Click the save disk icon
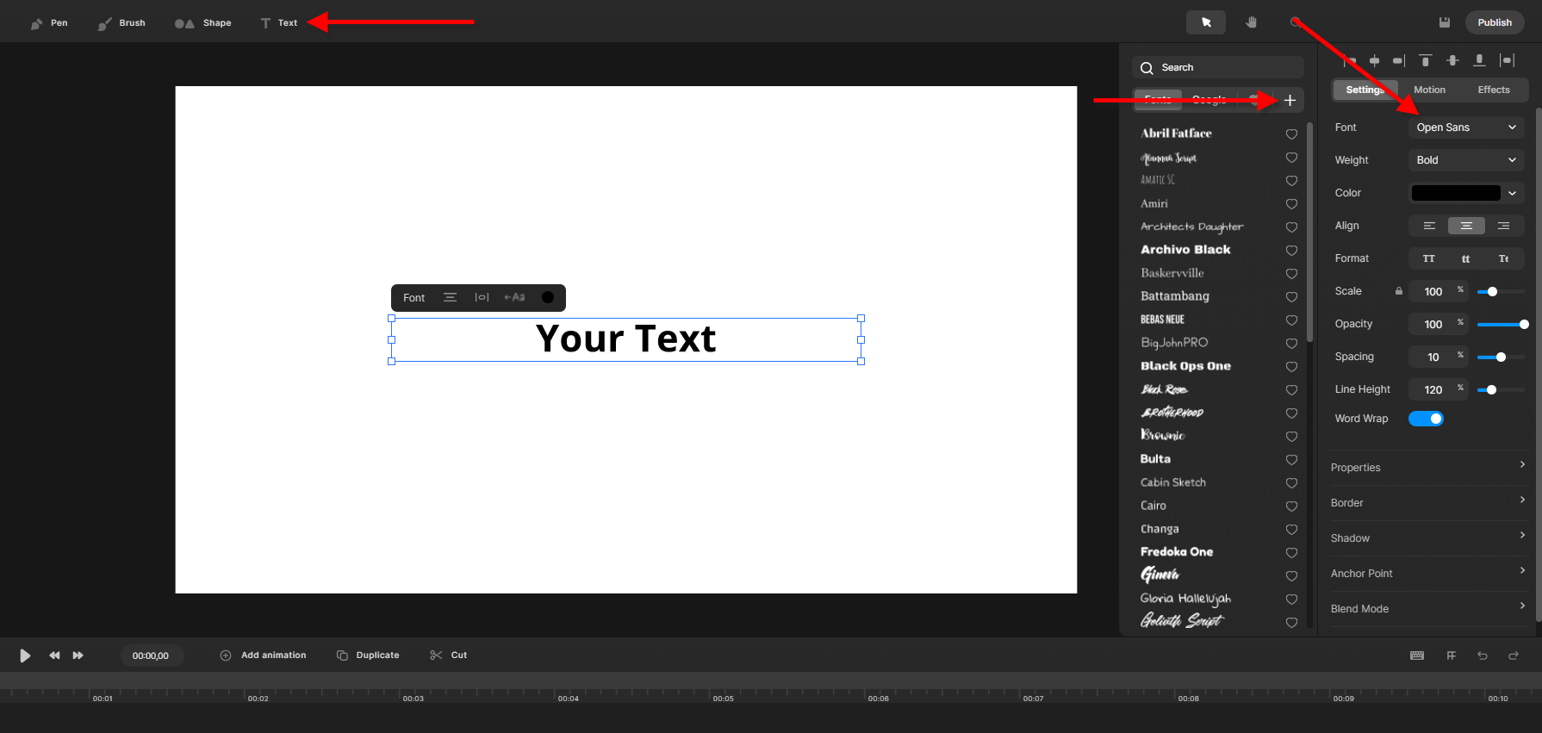Viewport: 1542px width, 733px height. pyautogui.click(x=1445, y=22)
